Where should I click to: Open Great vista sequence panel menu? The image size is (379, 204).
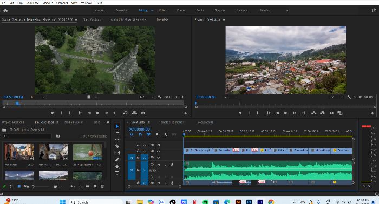click(149, 123)
